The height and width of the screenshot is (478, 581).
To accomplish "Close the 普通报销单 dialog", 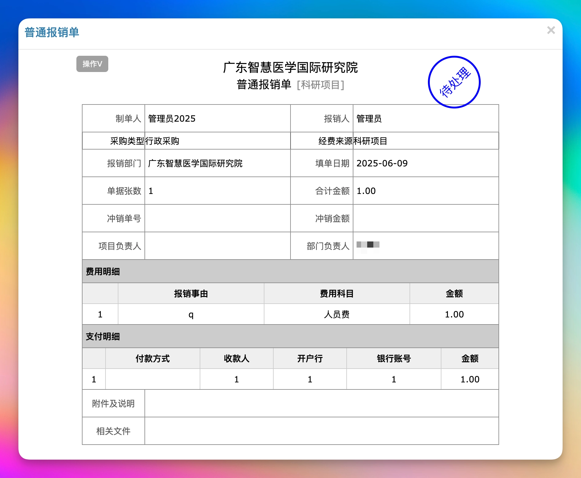I will click(x=551, y=30).
